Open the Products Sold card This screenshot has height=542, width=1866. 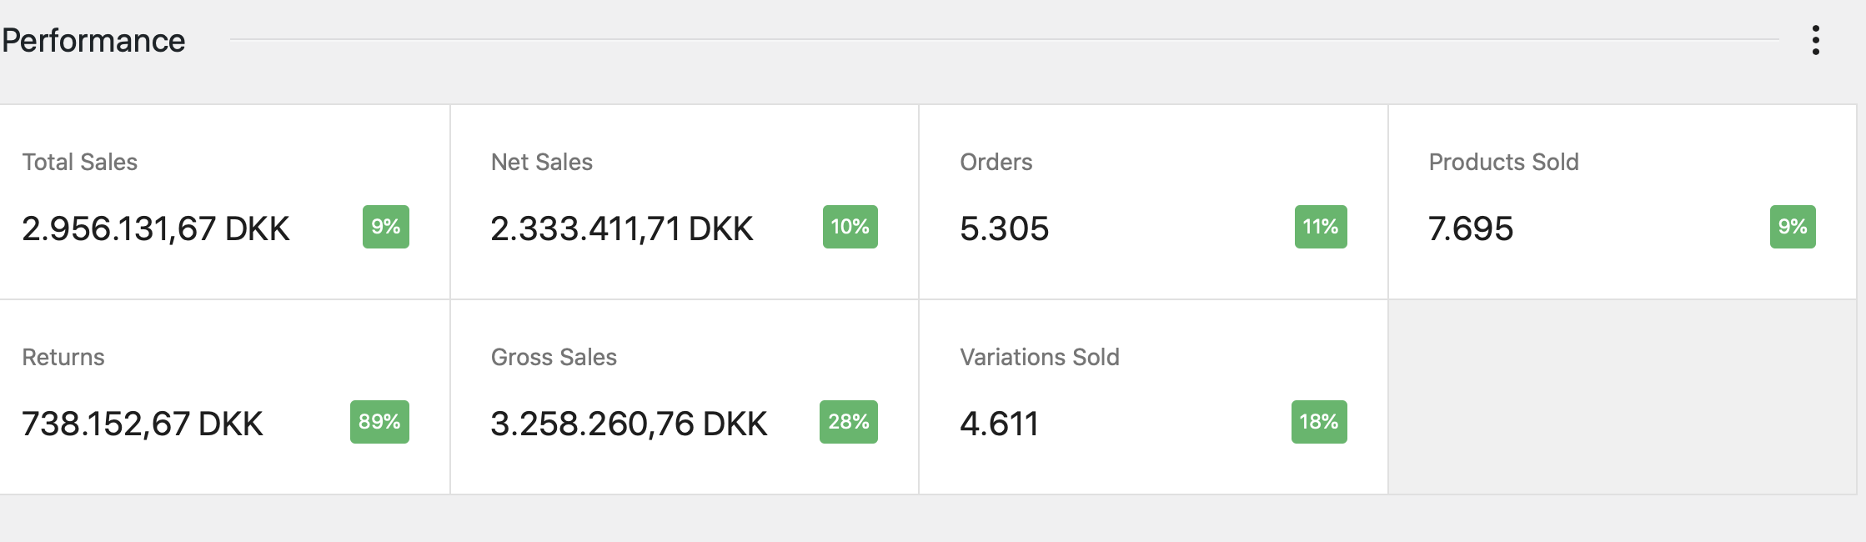coord(1622,202)
